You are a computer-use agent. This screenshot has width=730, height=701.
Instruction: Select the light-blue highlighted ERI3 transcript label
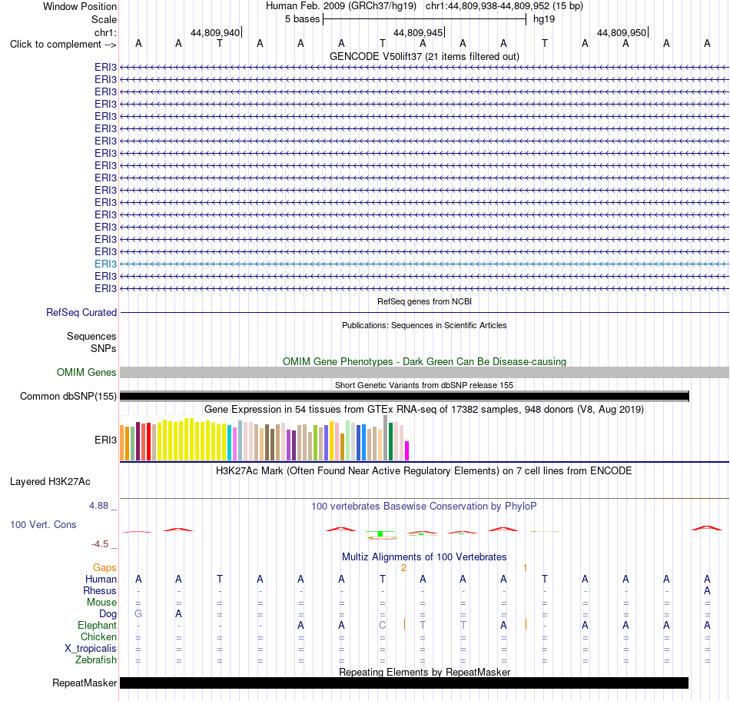(105, 264)
